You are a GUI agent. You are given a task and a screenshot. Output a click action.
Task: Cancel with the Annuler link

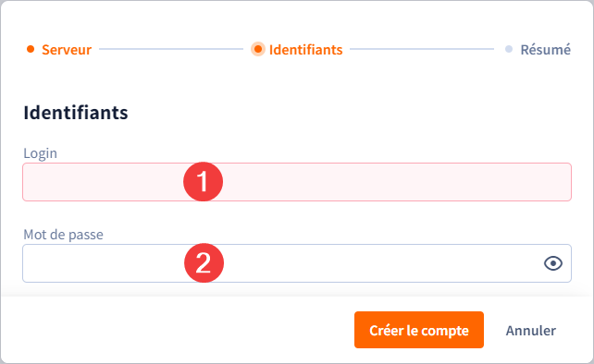click(x=531, y=331)
